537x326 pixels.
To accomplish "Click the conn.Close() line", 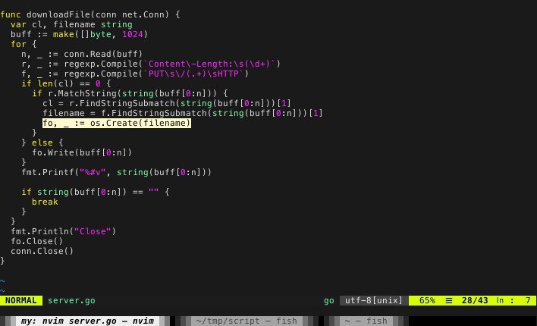I will 42,251.
